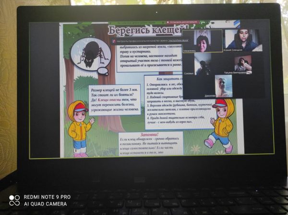Select the Данилова participant video tile

223,85
